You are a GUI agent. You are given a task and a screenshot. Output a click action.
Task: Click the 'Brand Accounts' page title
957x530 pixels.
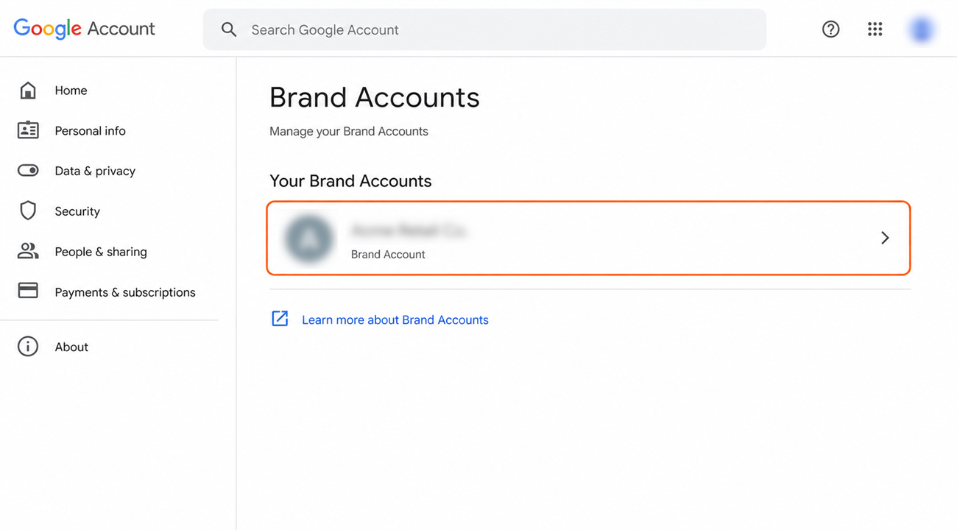click(x=375, y=97)
